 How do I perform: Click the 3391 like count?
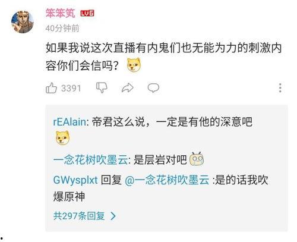71,88
